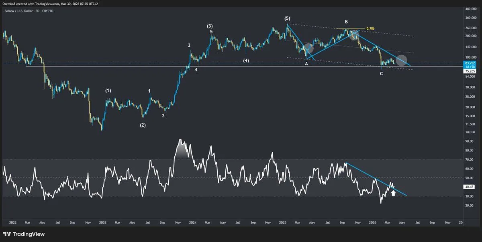The image size is (482, 242).
Task: Click the TradingView text link at bottom left
Action: [28, 234]
